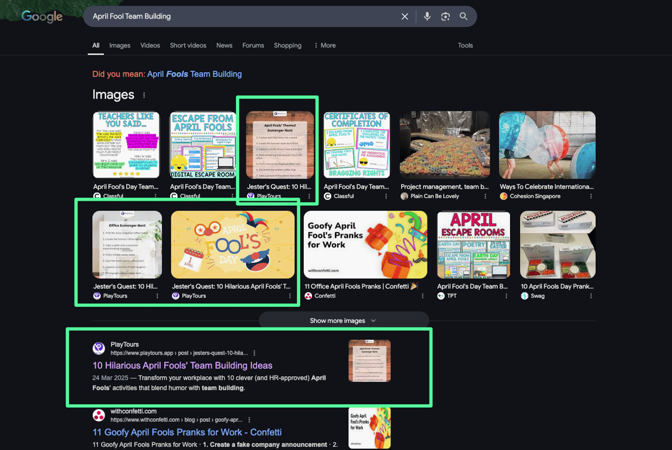Click Swag source icon under prank image
Image resolution: width=672 pixels, height=450 pixels.
pyautogui.click(x=525, y=296)
